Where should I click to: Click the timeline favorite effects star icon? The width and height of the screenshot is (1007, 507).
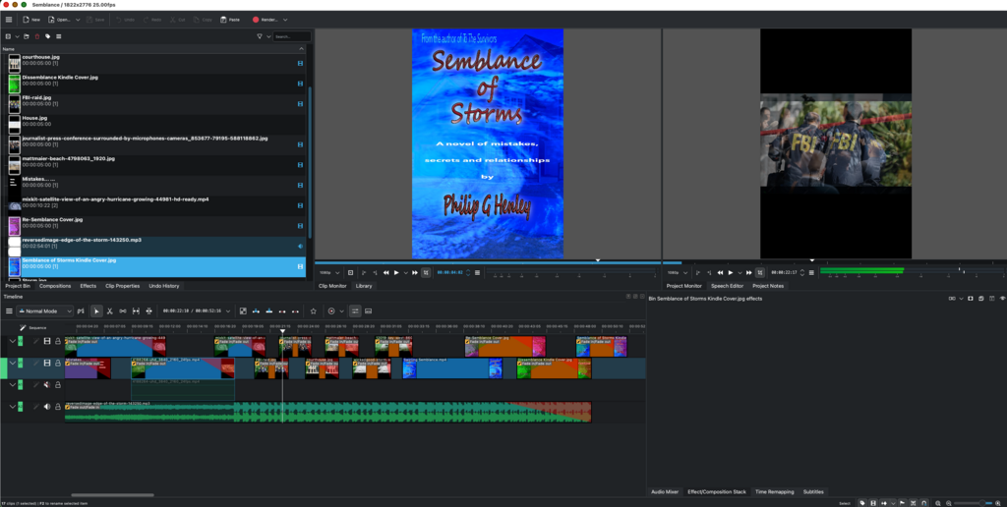314,311
